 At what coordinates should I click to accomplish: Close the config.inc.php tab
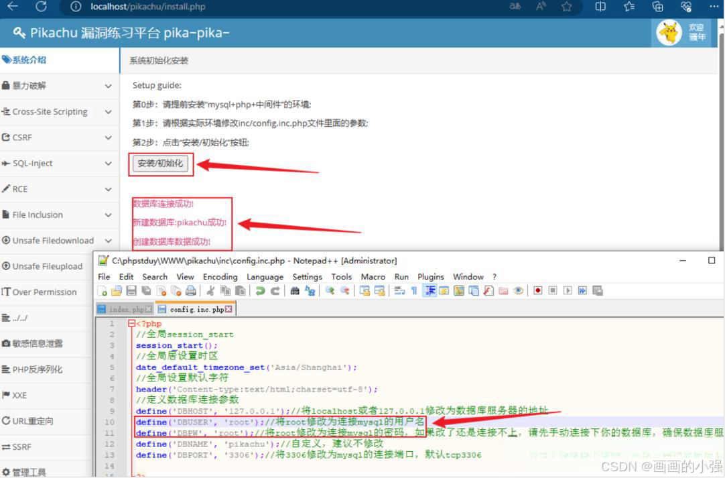(228, 309)
